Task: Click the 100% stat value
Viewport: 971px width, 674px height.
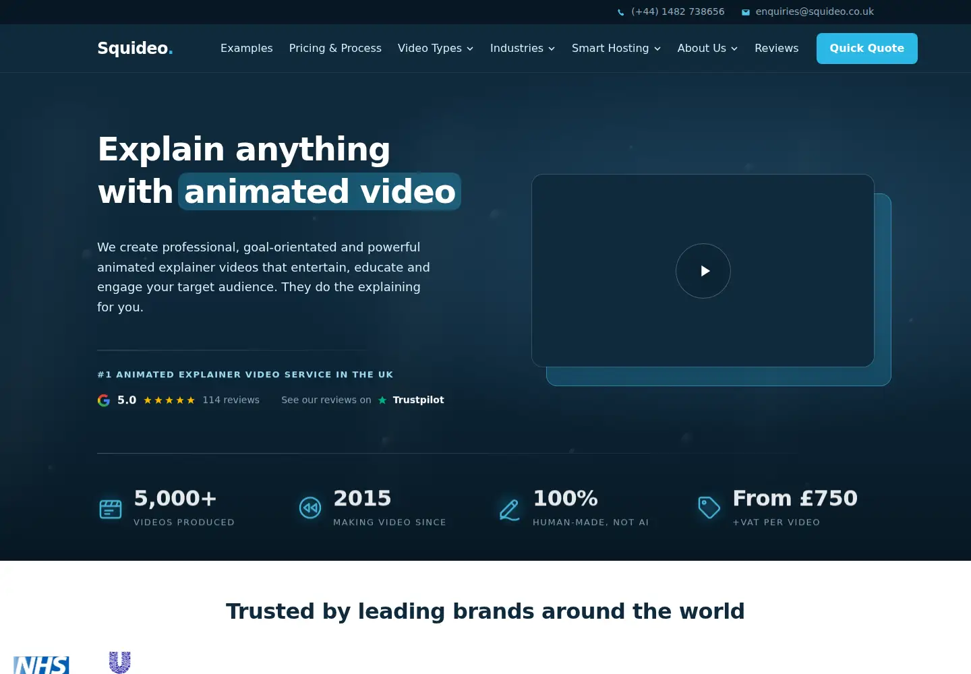Action: coord(565,498)
